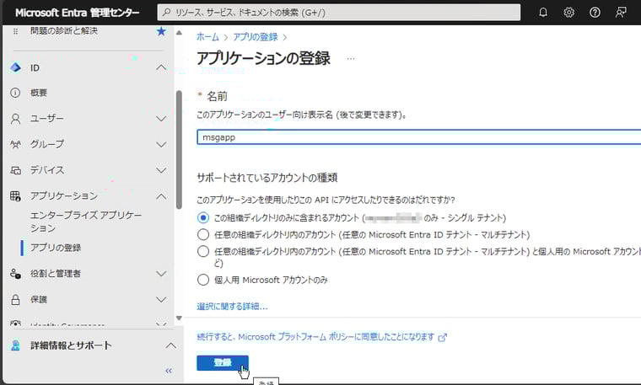Click the ユーザー person icon

[15, 119]
